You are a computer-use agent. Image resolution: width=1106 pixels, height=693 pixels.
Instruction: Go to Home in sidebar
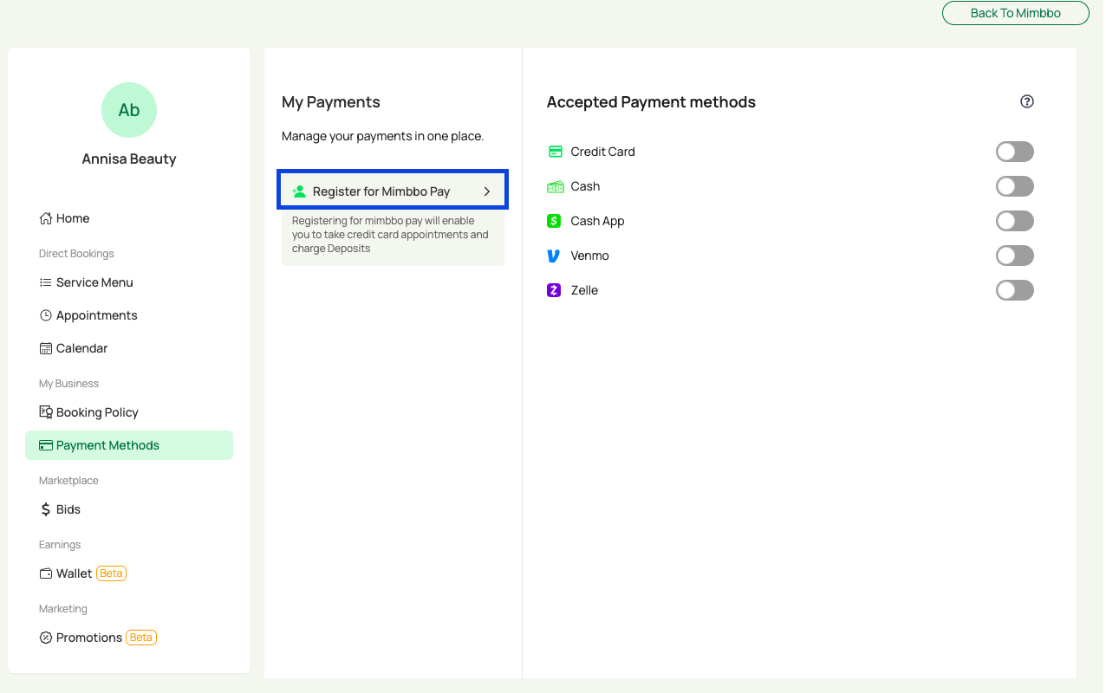tap(129, 218)
